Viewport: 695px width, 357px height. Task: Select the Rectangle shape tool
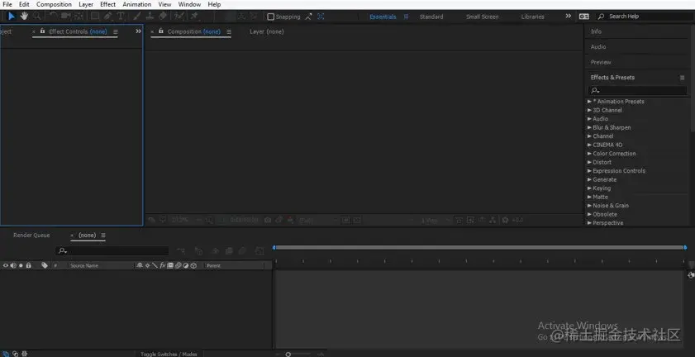click(x=95, y=17)
